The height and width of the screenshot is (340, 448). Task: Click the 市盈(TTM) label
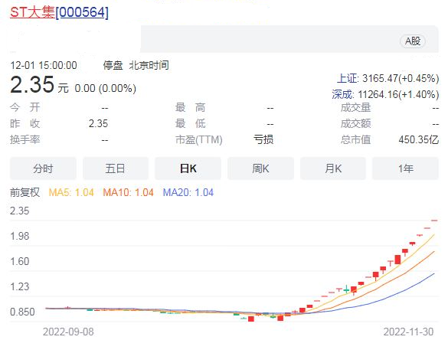[199, 139]
